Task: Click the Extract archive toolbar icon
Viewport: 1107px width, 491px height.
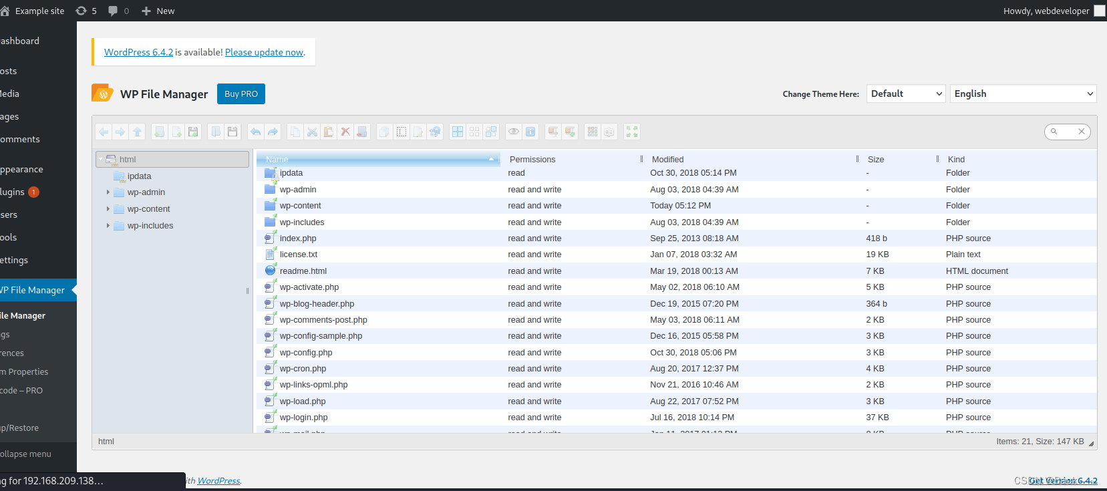Action: click(x=553, y=132)
